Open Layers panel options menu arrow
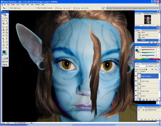The height and width of the screenshot is (126, 161). [x=159, y=64]
